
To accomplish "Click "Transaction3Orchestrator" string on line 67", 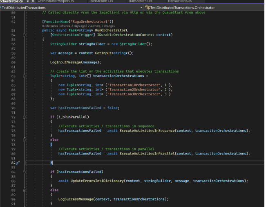I will (x=134, y=94).
